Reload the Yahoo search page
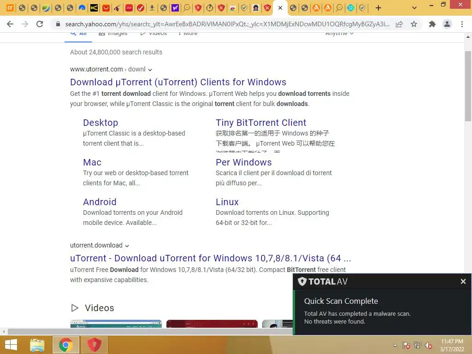 (40, 24)
